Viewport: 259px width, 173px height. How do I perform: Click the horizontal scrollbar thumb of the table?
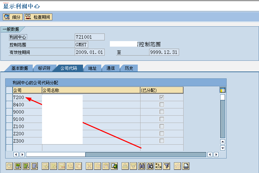[x=56, y=155]
